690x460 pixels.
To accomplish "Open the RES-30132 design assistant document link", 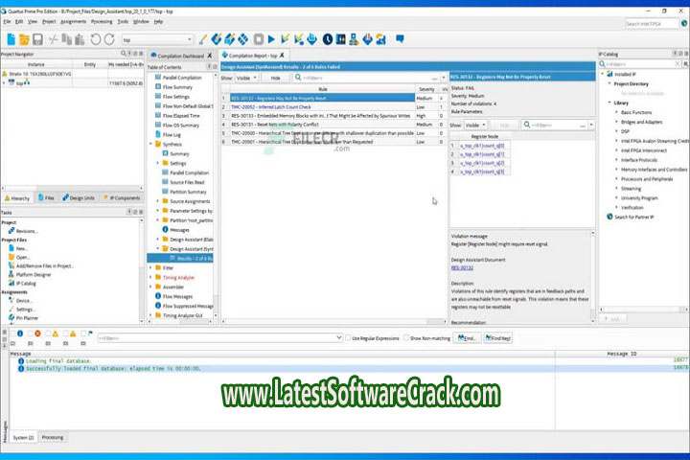I will pos(461,268).
